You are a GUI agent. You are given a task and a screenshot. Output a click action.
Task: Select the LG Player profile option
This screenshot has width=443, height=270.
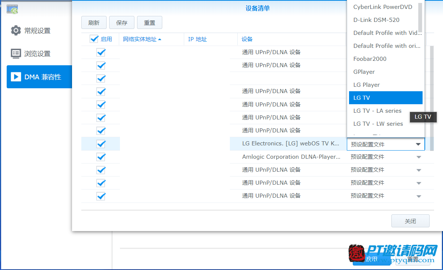coord(386,85)
